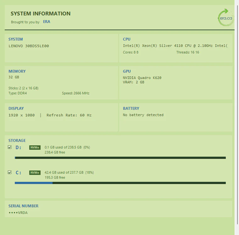Image resolution: width=239 pixels, height=235 pixels.
Task: Select the C: drive letter label
Action: [18, 173]
